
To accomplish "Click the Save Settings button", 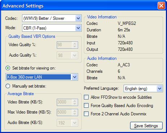I will coord(146,126).
